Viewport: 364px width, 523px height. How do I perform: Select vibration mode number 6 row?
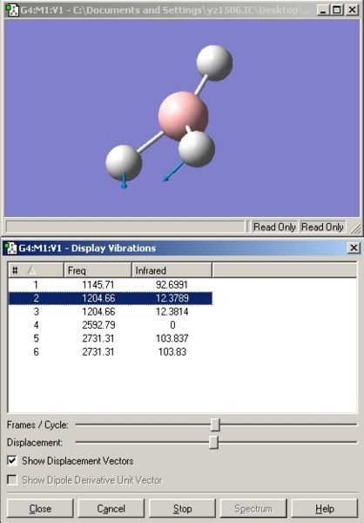click(110, 351)
